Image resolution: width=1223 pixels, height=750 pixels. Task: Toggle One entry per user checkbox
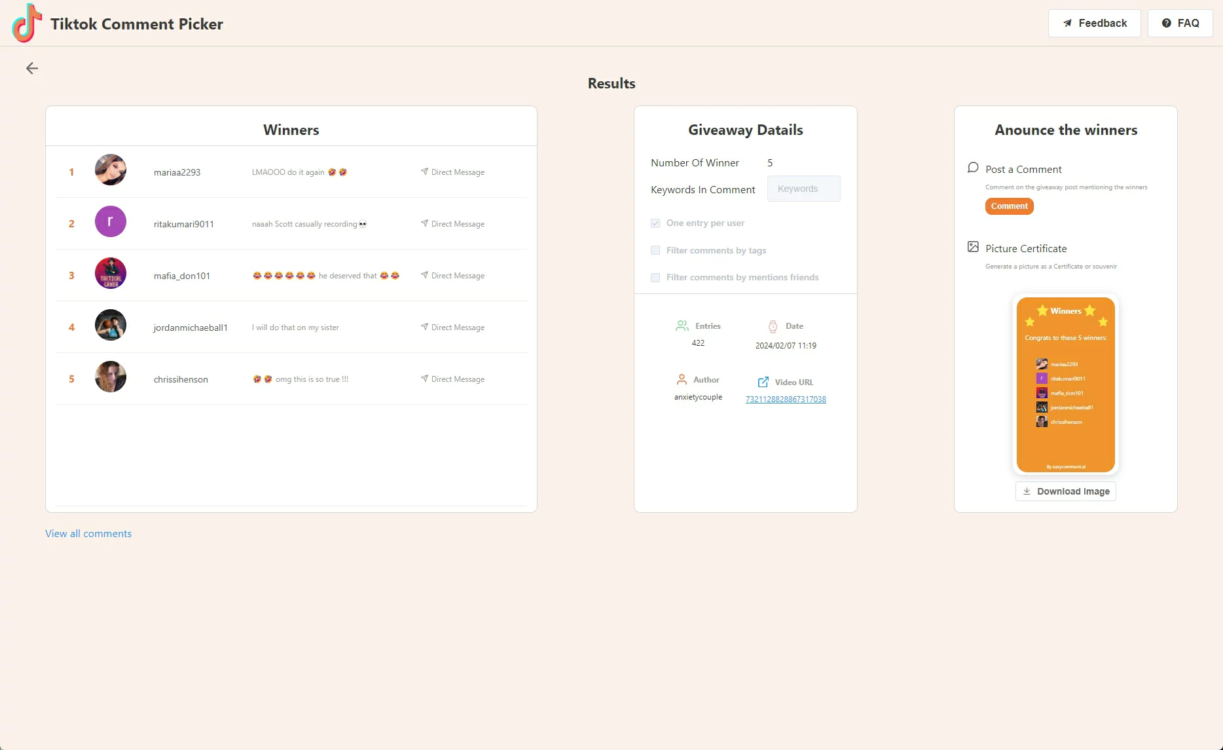655,223
